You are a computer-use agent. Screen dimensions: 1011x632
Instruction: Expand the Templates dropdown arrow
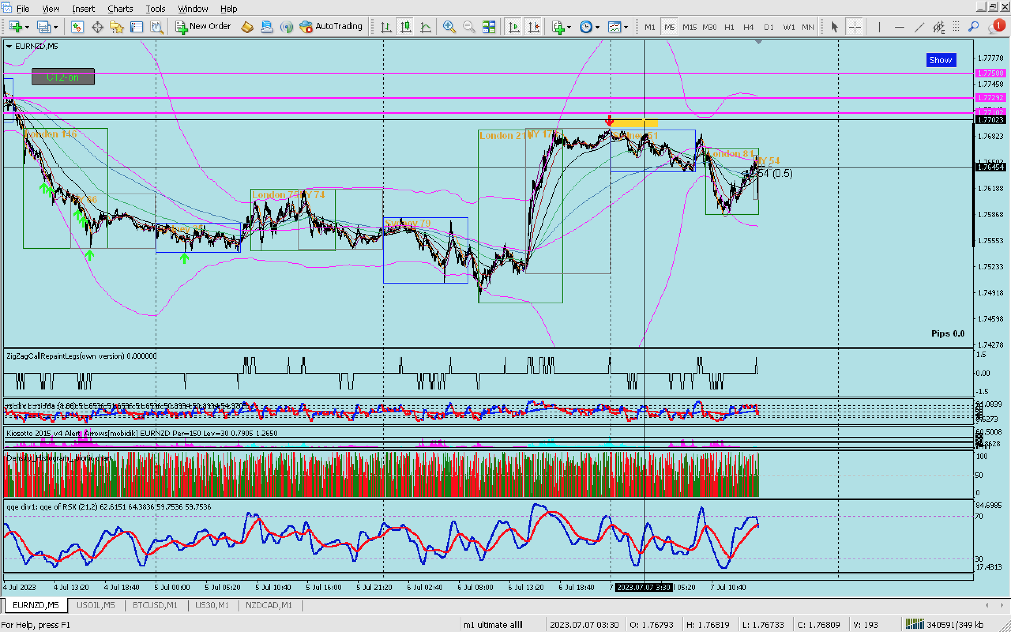[x=626, y=27]
